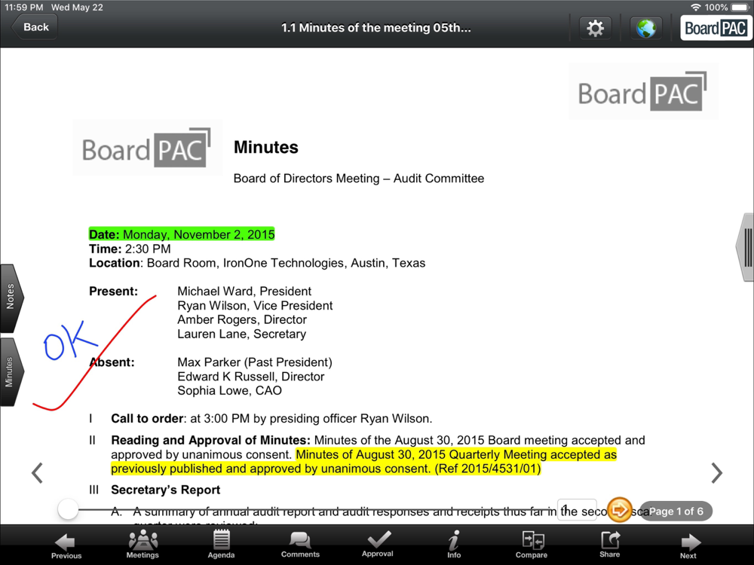Tap 'Board of Directors Meeting – Audit Committee'
This screenshot has width=754, height=565.
[359, 179]
